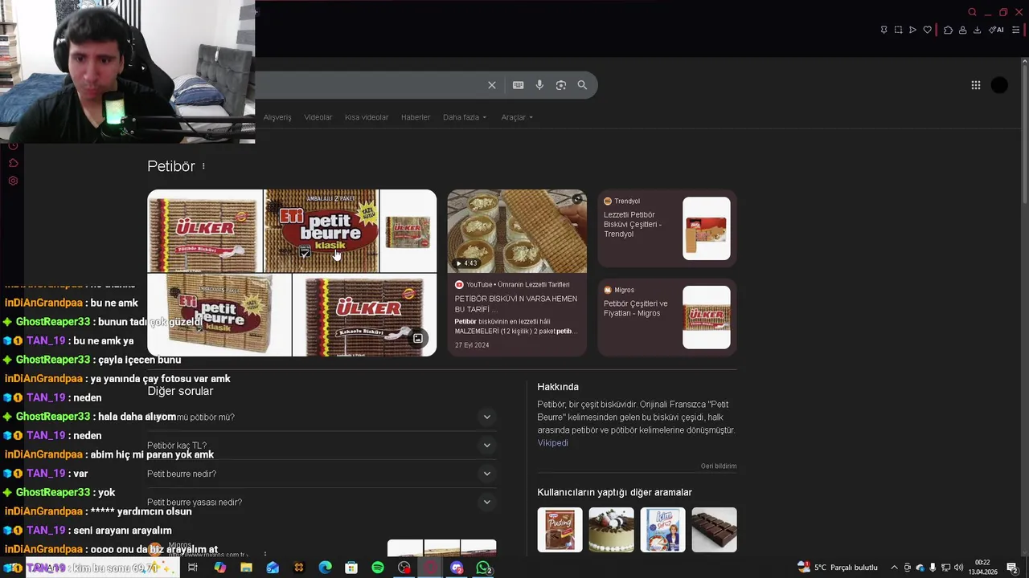
Task: Expand the 'Petibör kaç TL?' question
Action: tap(322, 446)
